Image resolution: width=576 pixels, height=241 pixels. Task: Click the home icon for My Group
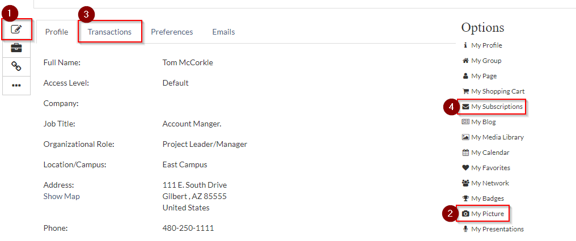point(465,61)
